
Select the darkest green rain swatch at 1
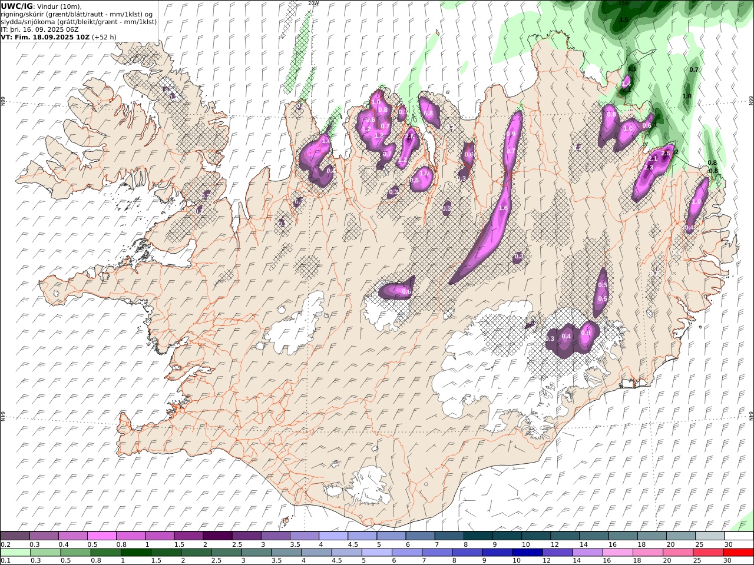click(x=135, y=552)
